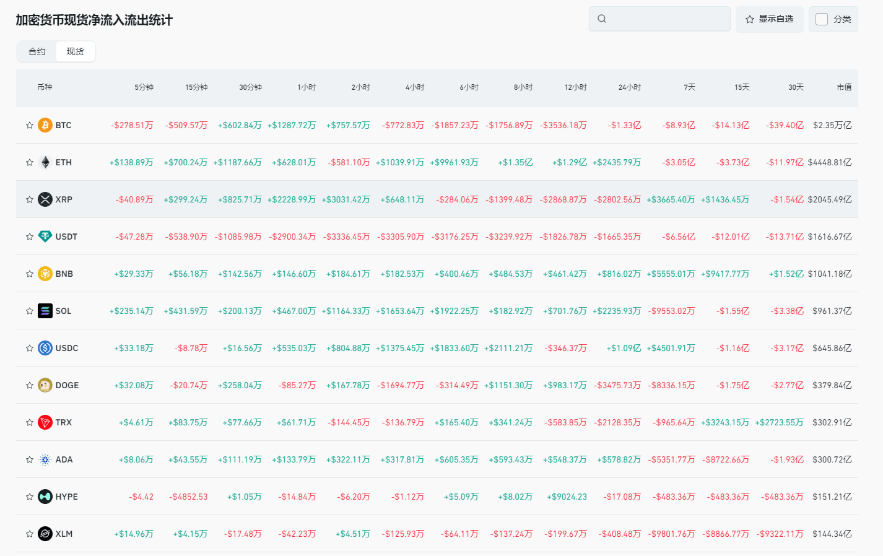Image resolution: width=883 pixels, height=556 pixels.
Task: Sort by the 15天 column header
Action: click(x=742, y=87)
